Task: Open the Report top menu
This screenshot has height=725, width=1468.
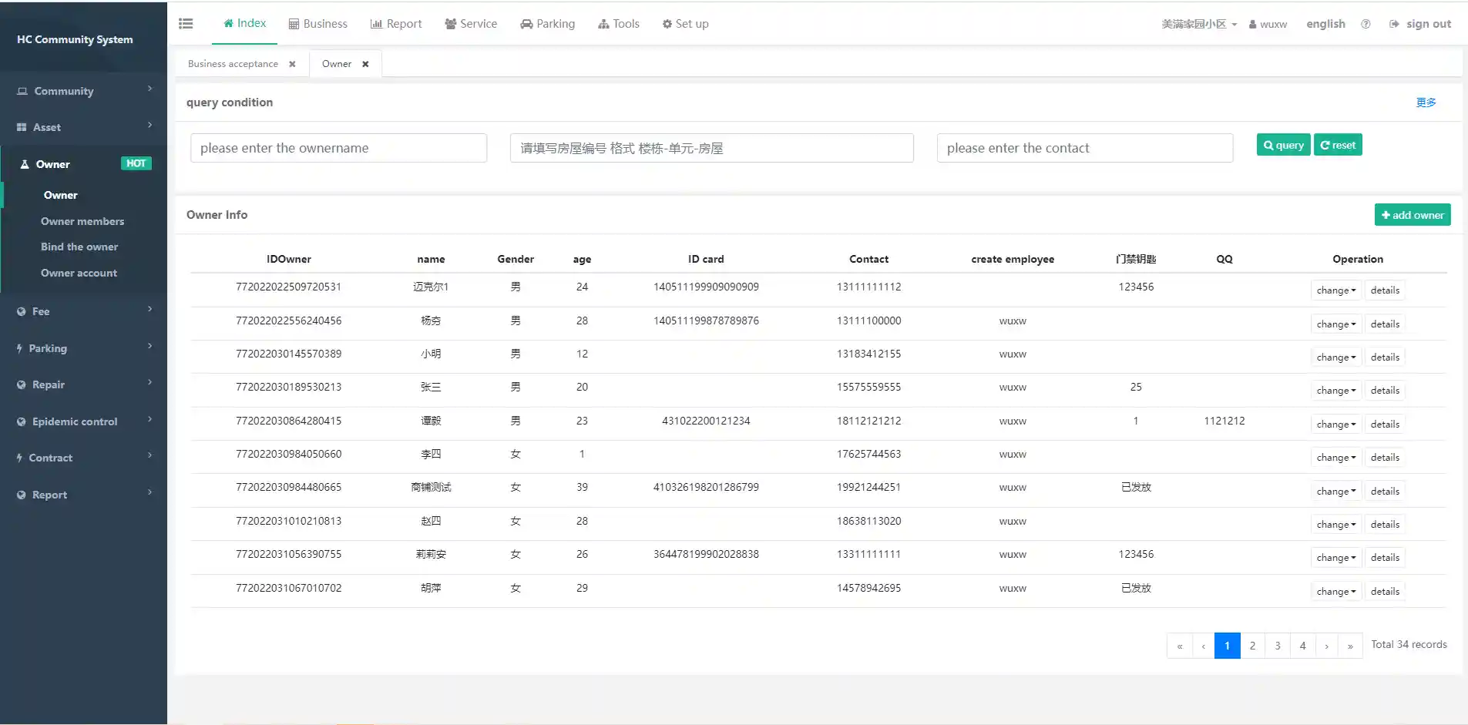Action: click(396, 24)
